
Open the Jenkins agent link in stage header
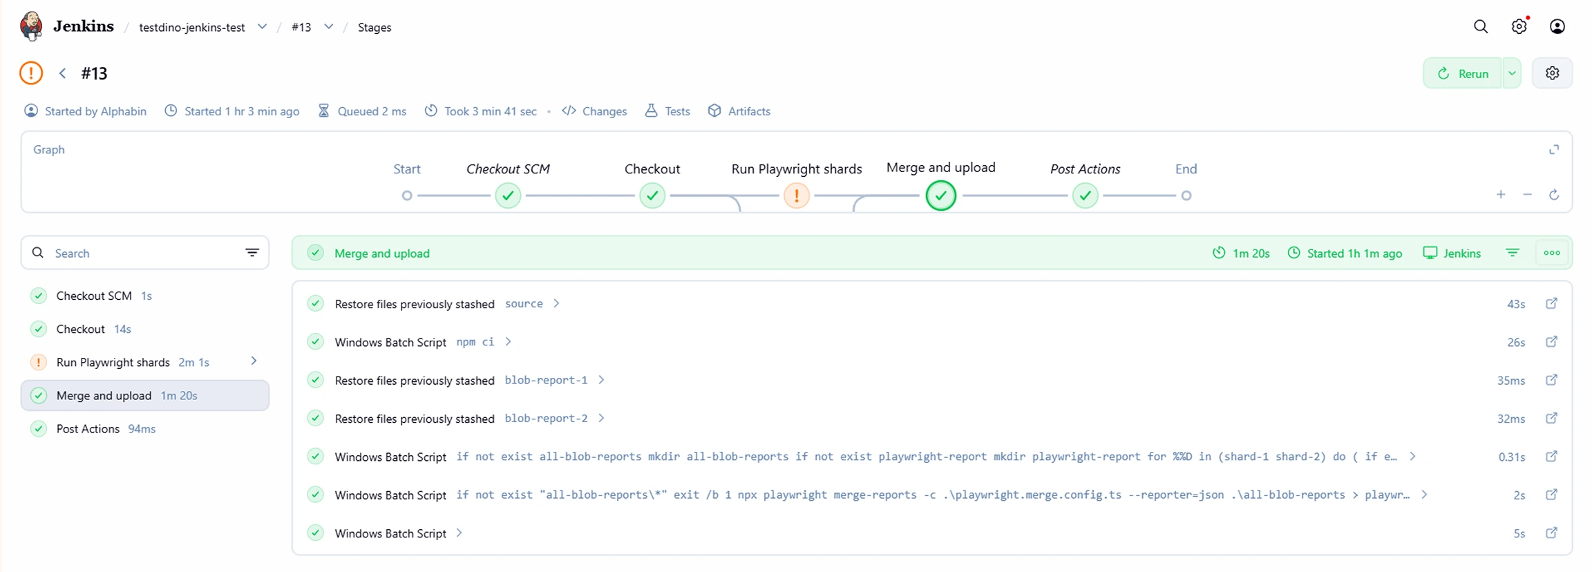pos(1452,253)
